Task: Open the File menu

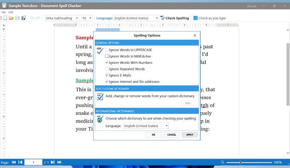Action: coord(3,12)
